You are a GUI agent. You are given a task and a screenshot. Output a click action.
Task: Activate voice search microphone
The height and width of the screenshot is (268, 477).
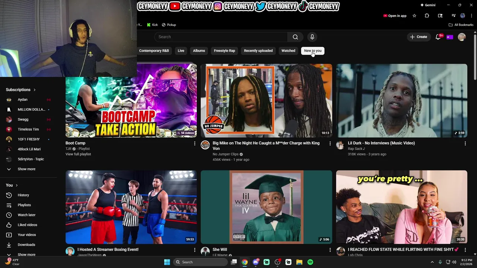(x=312, y=37)
